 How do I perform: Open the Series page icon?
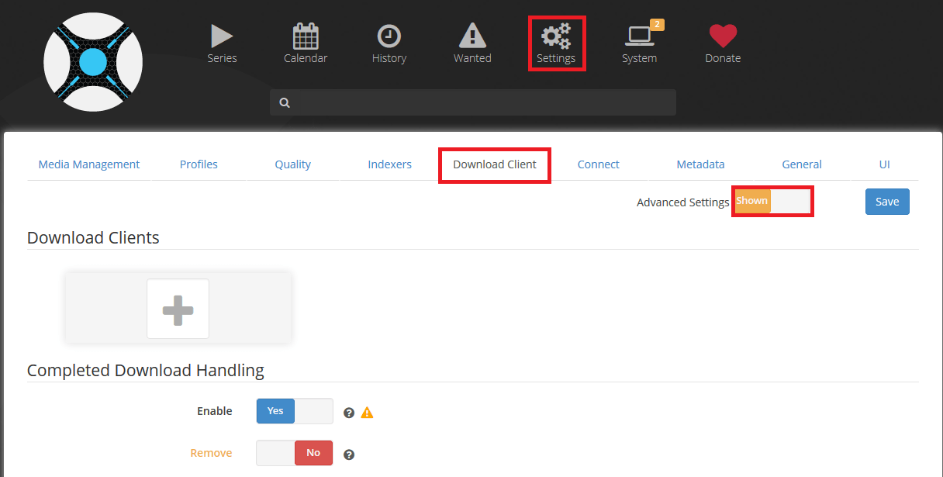tap(222, 37)
